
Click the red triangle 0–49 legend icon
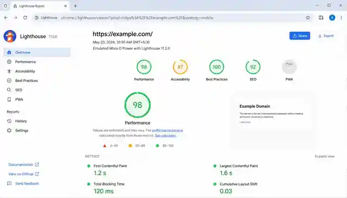105,146
